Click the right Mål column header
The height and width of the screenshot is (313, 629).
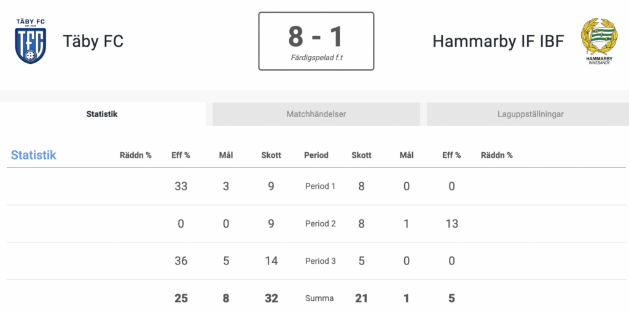[x=407, y=155]
